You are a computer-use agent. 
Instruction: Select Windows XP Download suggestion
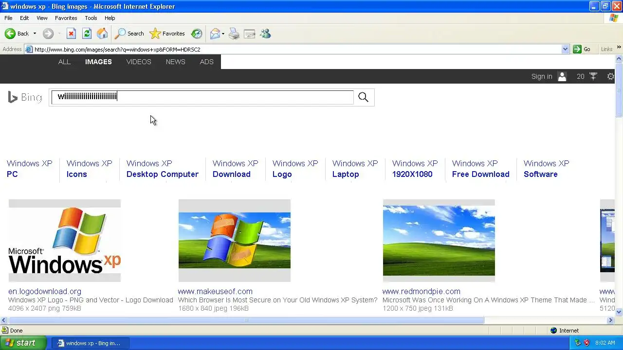pyautogui.click(x=235, y=169)
